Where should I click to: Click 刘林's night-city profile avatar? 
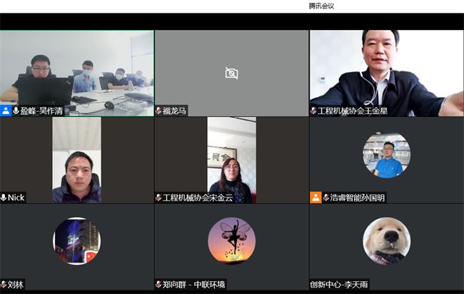pyautogui.click(x=76, y=241)
